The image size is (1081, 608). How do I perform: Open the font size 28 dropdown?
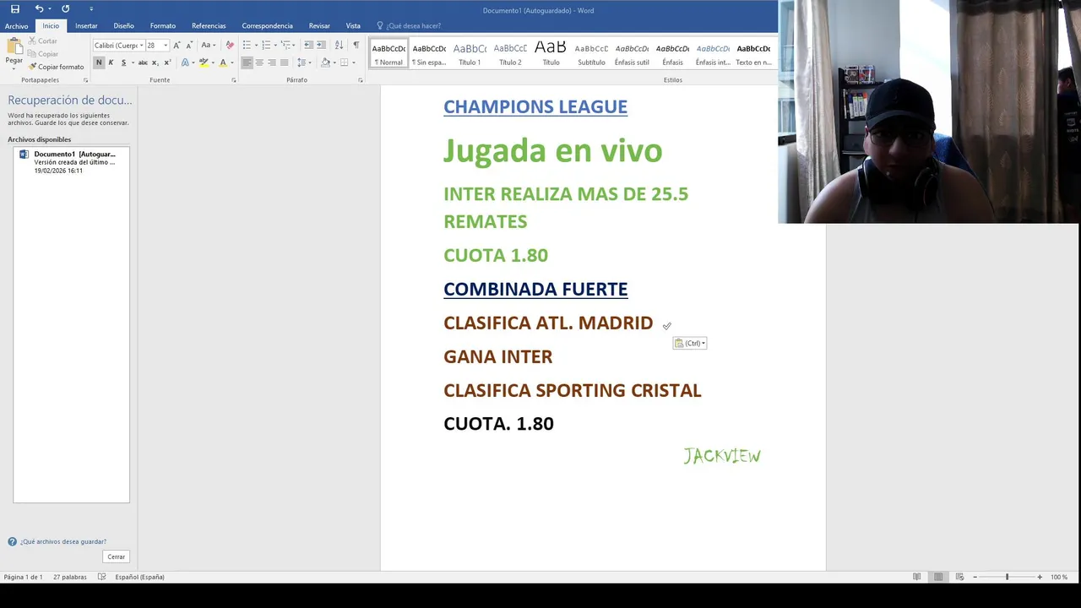165,46
